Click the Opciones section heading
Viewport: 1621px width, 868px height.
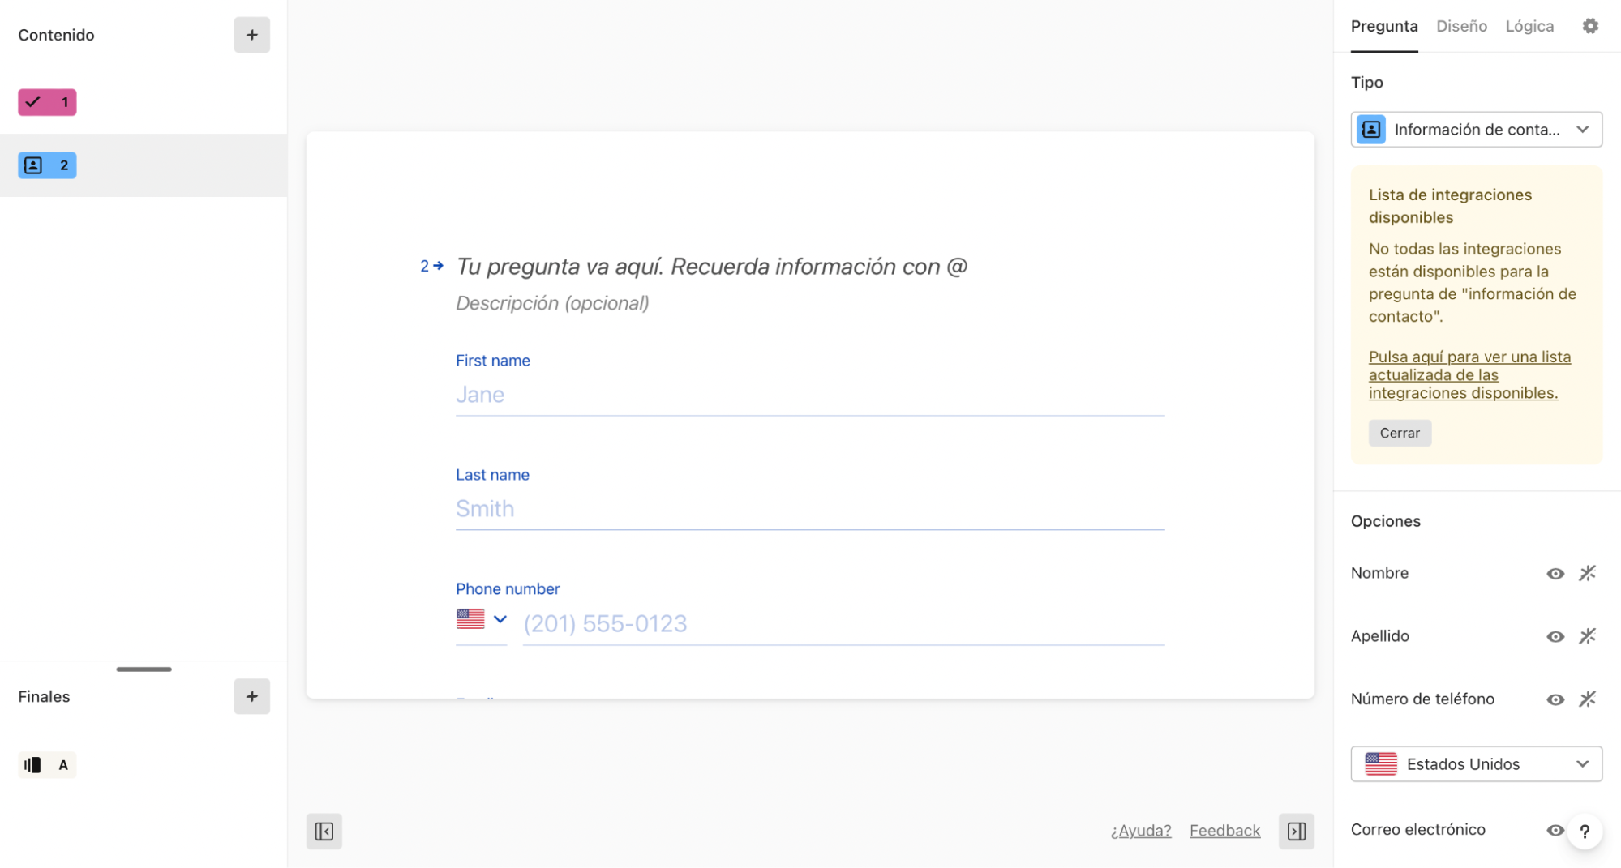point(1385,521)
